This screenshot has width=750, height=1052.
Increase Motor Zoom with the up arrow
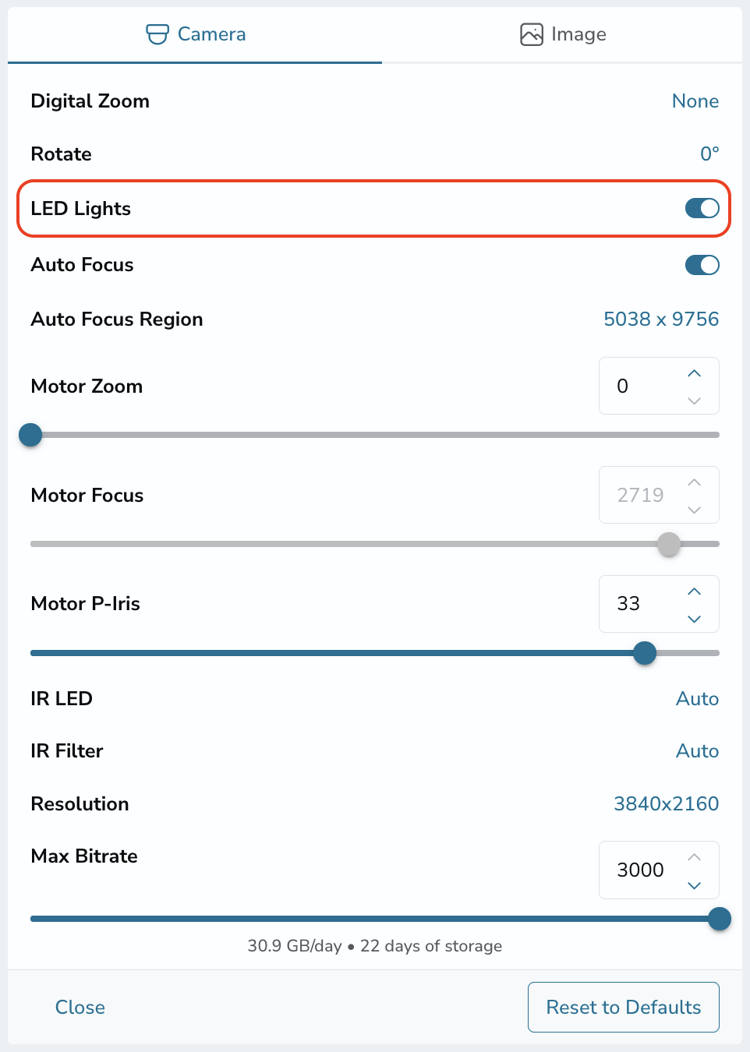tap(694, 373)
